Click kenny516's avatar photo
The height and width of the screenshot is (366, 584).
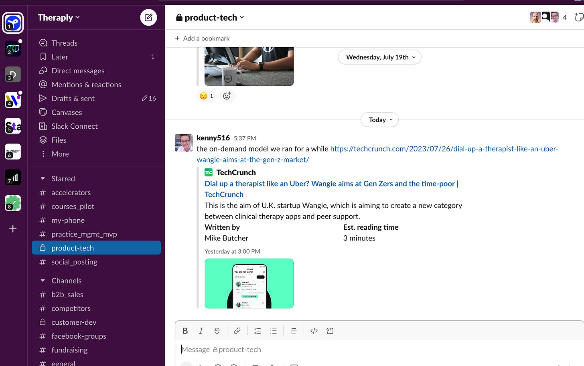[x=184, y=143]
